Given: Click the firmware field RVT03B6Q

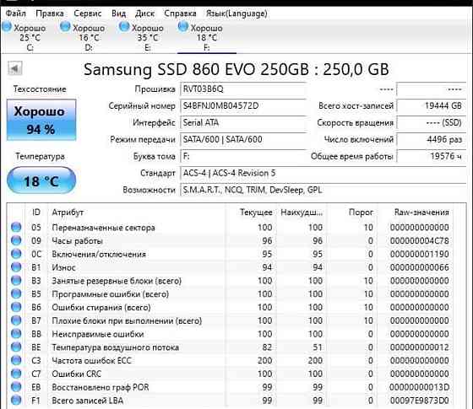Looking at the screenshot, I should click(x=243, y=89).
